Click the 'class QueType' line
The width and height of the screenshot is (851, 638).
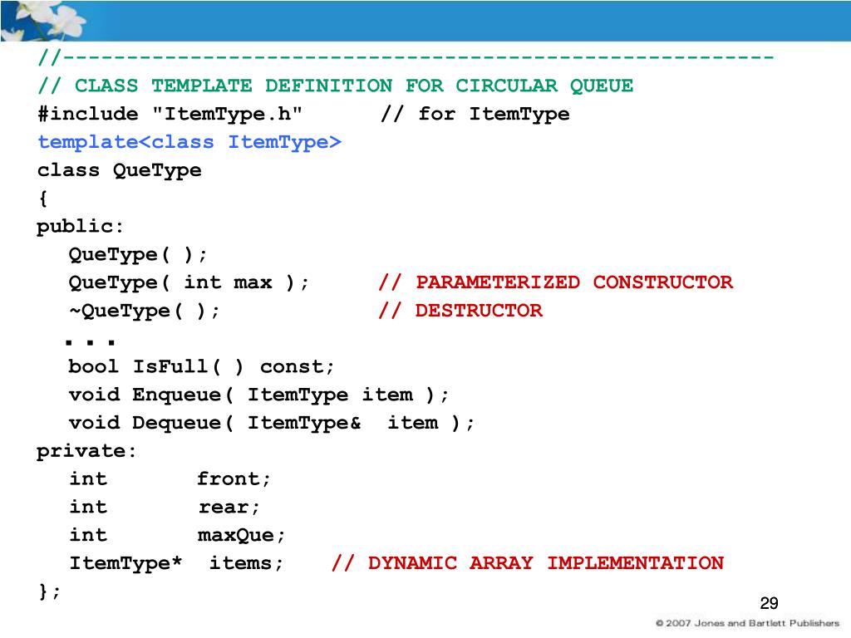[x=120, y=170]
